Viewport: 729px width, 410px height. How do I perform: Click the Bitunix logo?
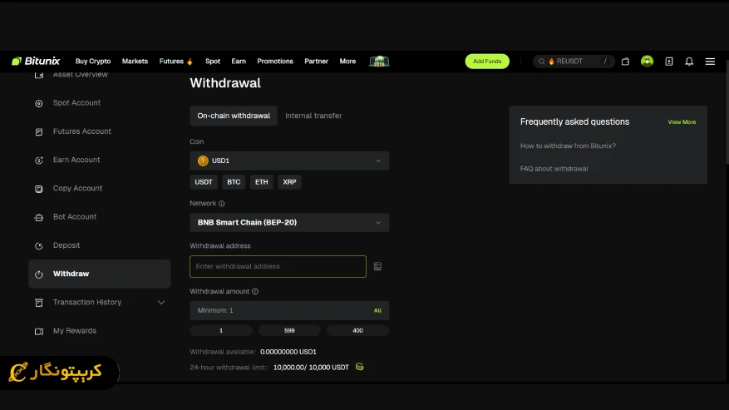point(36,61)
